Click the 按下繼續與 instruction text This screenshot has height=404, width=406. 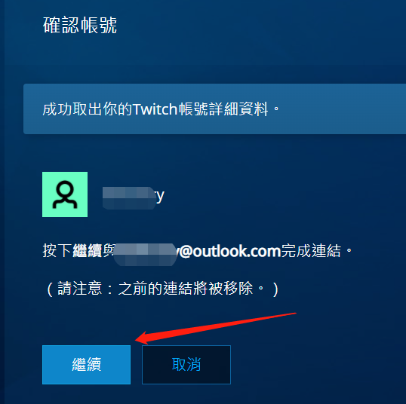78,251
